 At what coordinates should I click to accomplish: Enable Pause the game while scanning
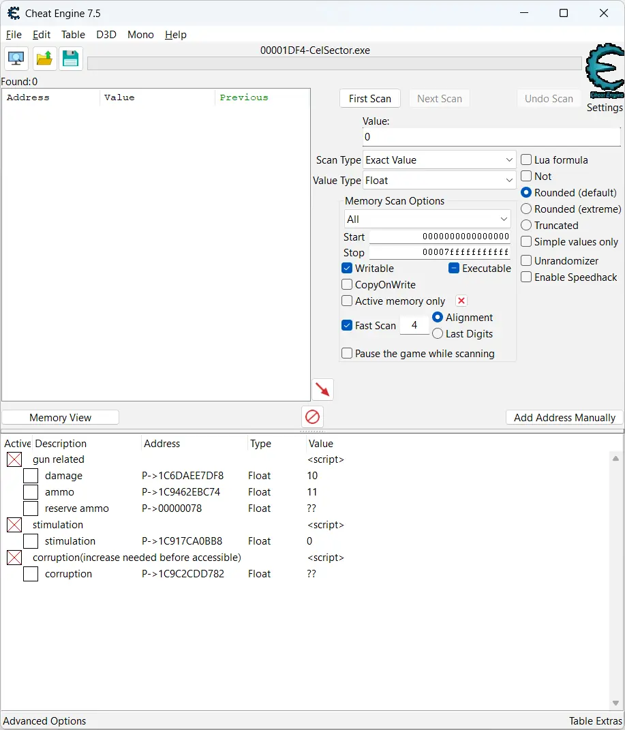click(x=347, y=353)
